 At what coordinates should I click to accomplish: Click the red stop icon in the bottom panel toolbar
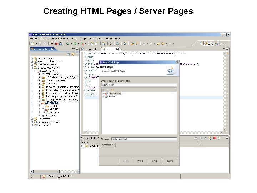coord(215,138)
